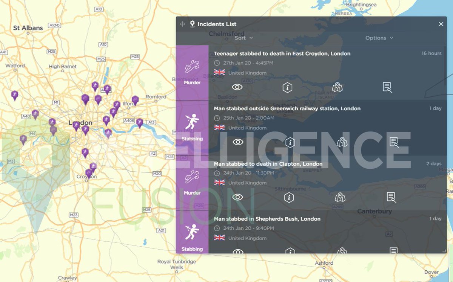Select 'Teenager stabbed to death in East Croydon' title
The height and width of the screenshot is (282, 453).
pyautogui.click(x=282, y=53)
